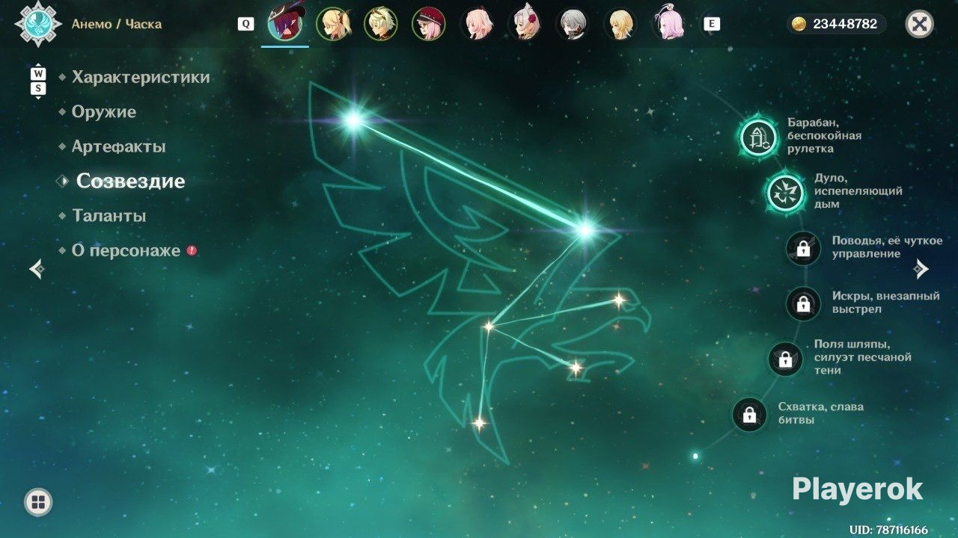The image size is (958, 538).
Task: Select Chasca's portrait with the dark red hat
Action: (x=284, y=24)
